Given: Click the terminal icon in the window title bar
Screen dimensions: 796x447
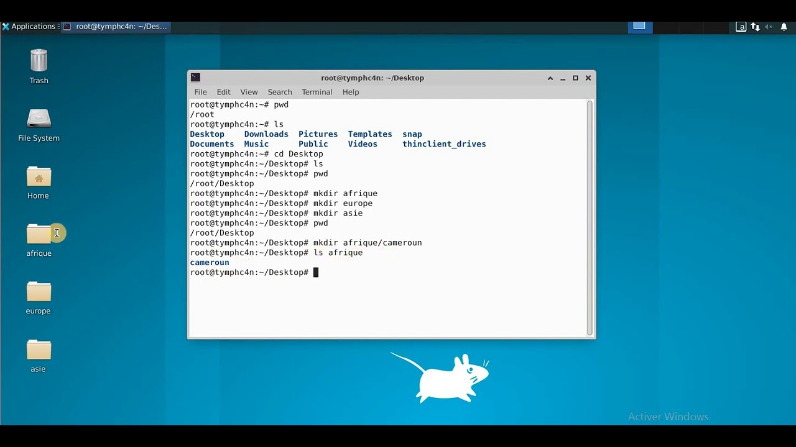Looking at the screenshot, I should pos(195,78).
